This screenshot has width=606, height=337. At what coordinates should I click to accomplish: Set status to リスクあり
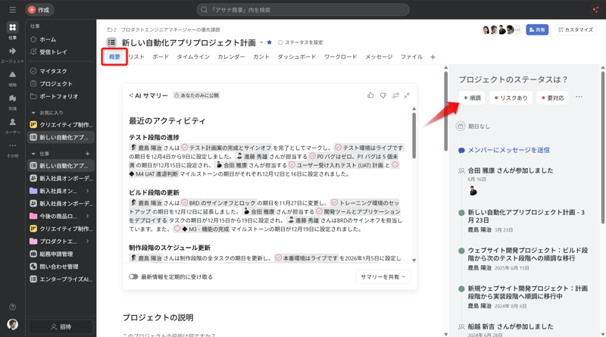click(511, 98)
